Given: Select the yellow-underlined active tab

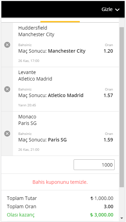Looking at the screenshot, I should click(x=60, y=20).
